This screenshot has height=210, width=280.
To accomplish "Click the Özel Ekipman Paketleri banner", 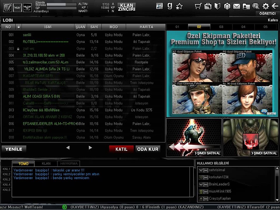I will (x=222, y=74).
